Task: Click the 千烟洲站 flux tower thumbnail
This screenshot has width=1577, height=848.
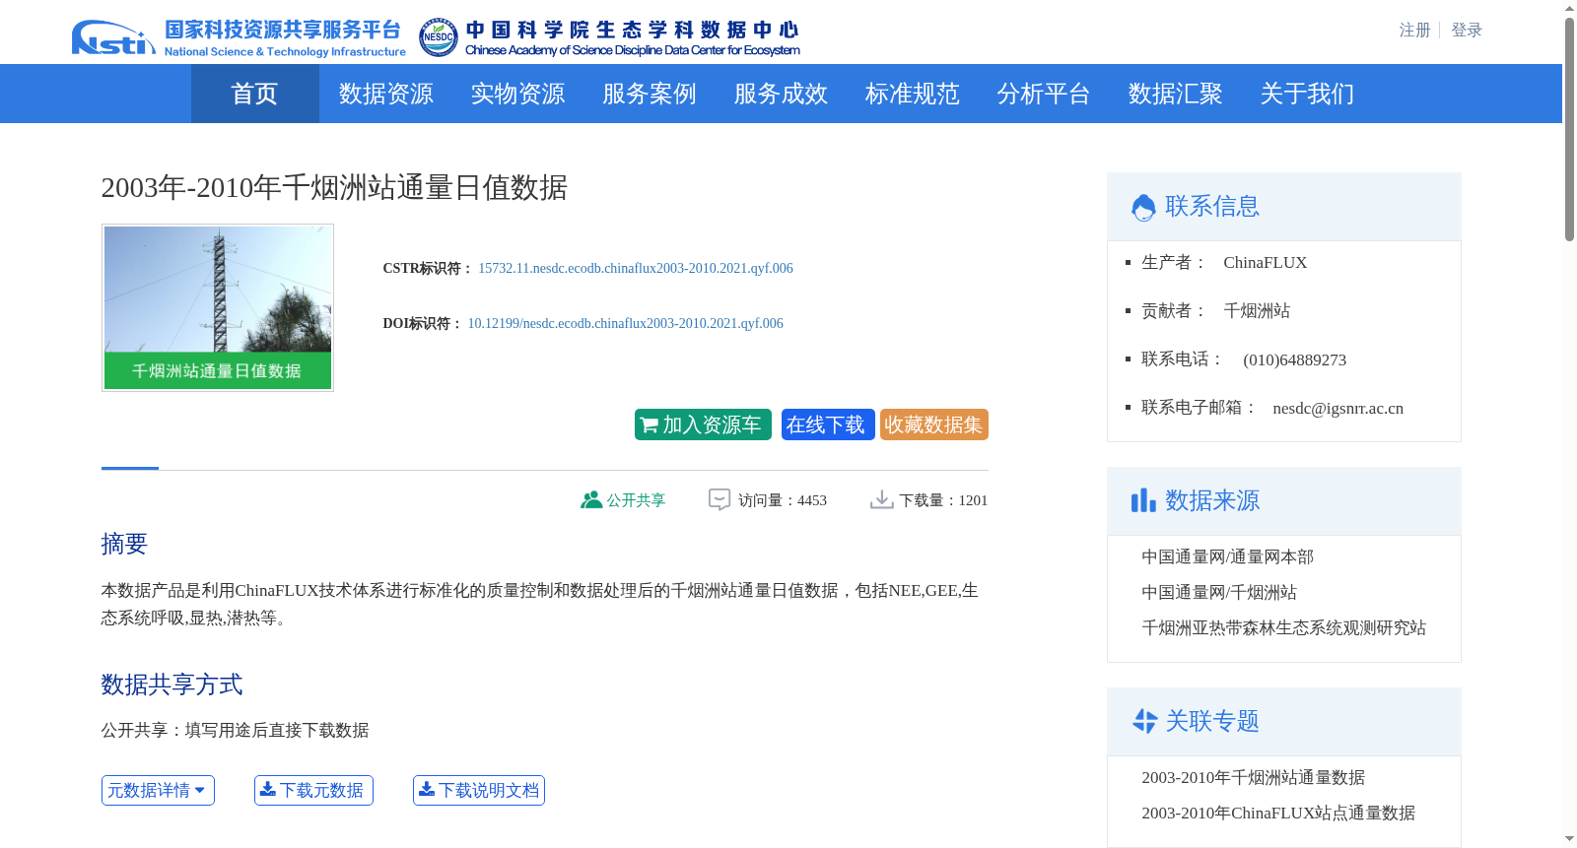Action: [x=218, y=307]
